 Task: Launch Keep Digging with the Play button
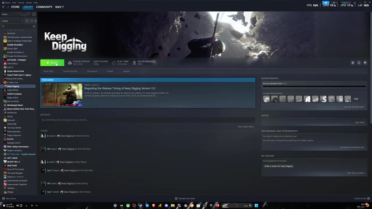52,63
